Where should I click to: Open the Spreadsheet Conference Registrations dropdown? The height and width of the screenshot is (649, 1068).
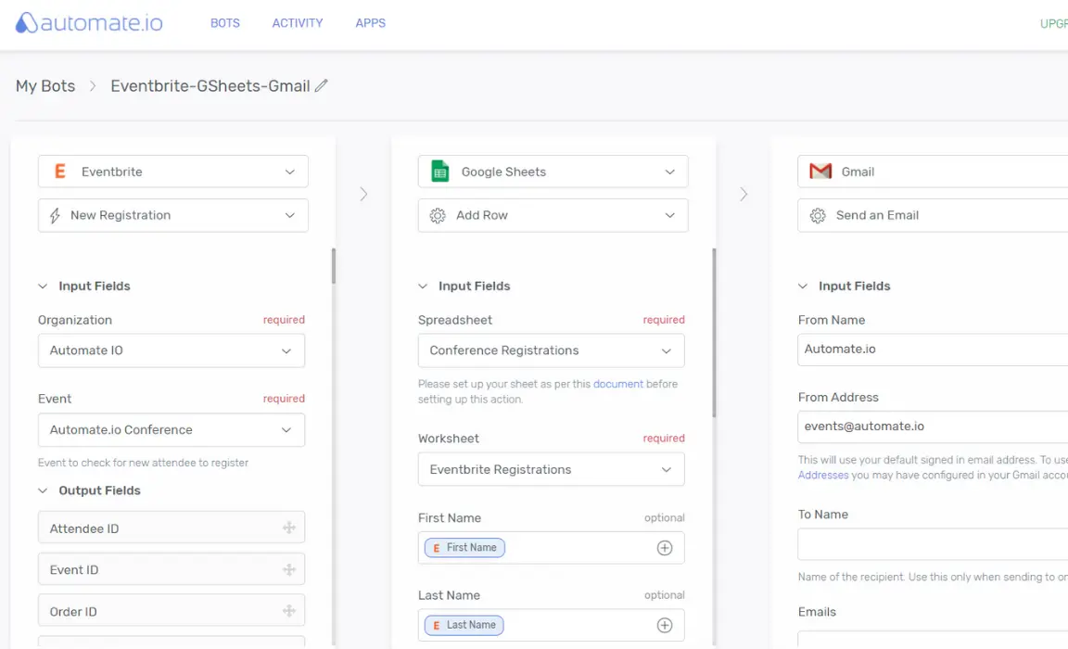[x=552, y=350]
